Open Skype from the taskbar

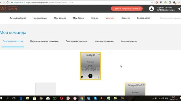click(x=95, y=98)
